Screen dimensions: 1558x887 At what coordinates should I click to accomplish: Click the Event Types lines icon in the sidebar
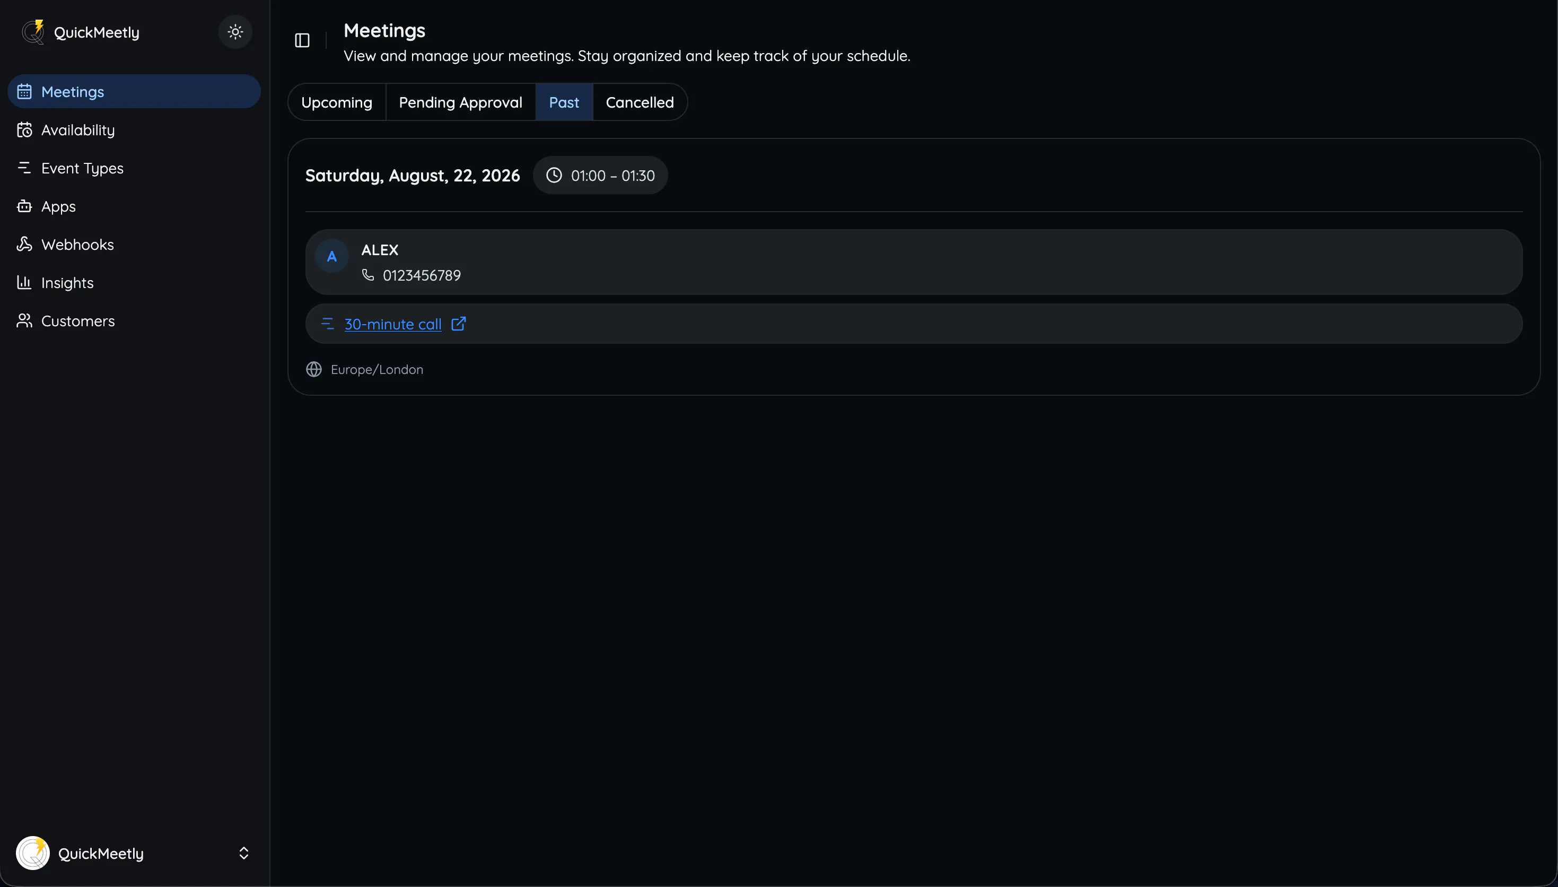(x=24, y=168)
